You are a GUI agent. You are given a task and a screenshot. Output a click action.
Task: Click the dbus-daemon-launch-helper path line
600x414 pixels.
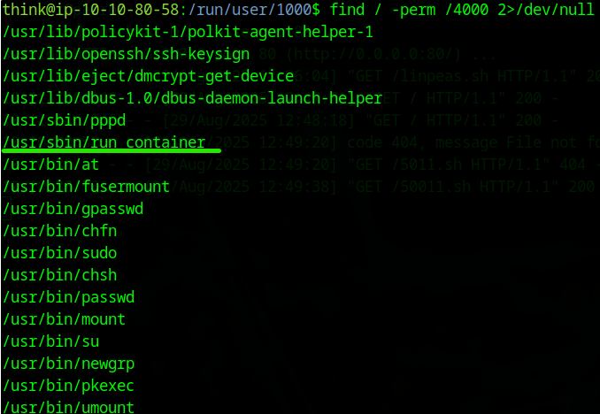192,98
